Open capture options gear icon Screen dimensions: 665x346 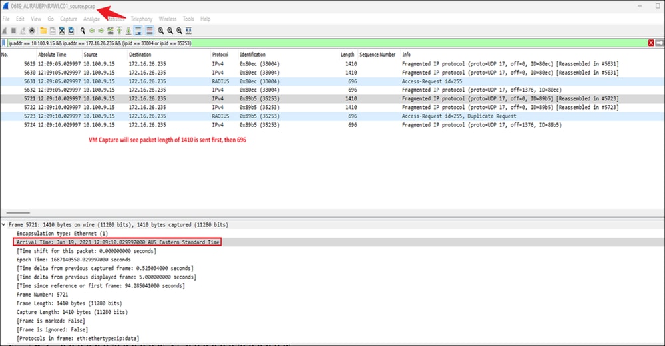point(32,31)
